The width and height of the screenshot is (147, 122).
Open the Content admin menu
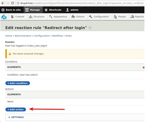(18, 17)
